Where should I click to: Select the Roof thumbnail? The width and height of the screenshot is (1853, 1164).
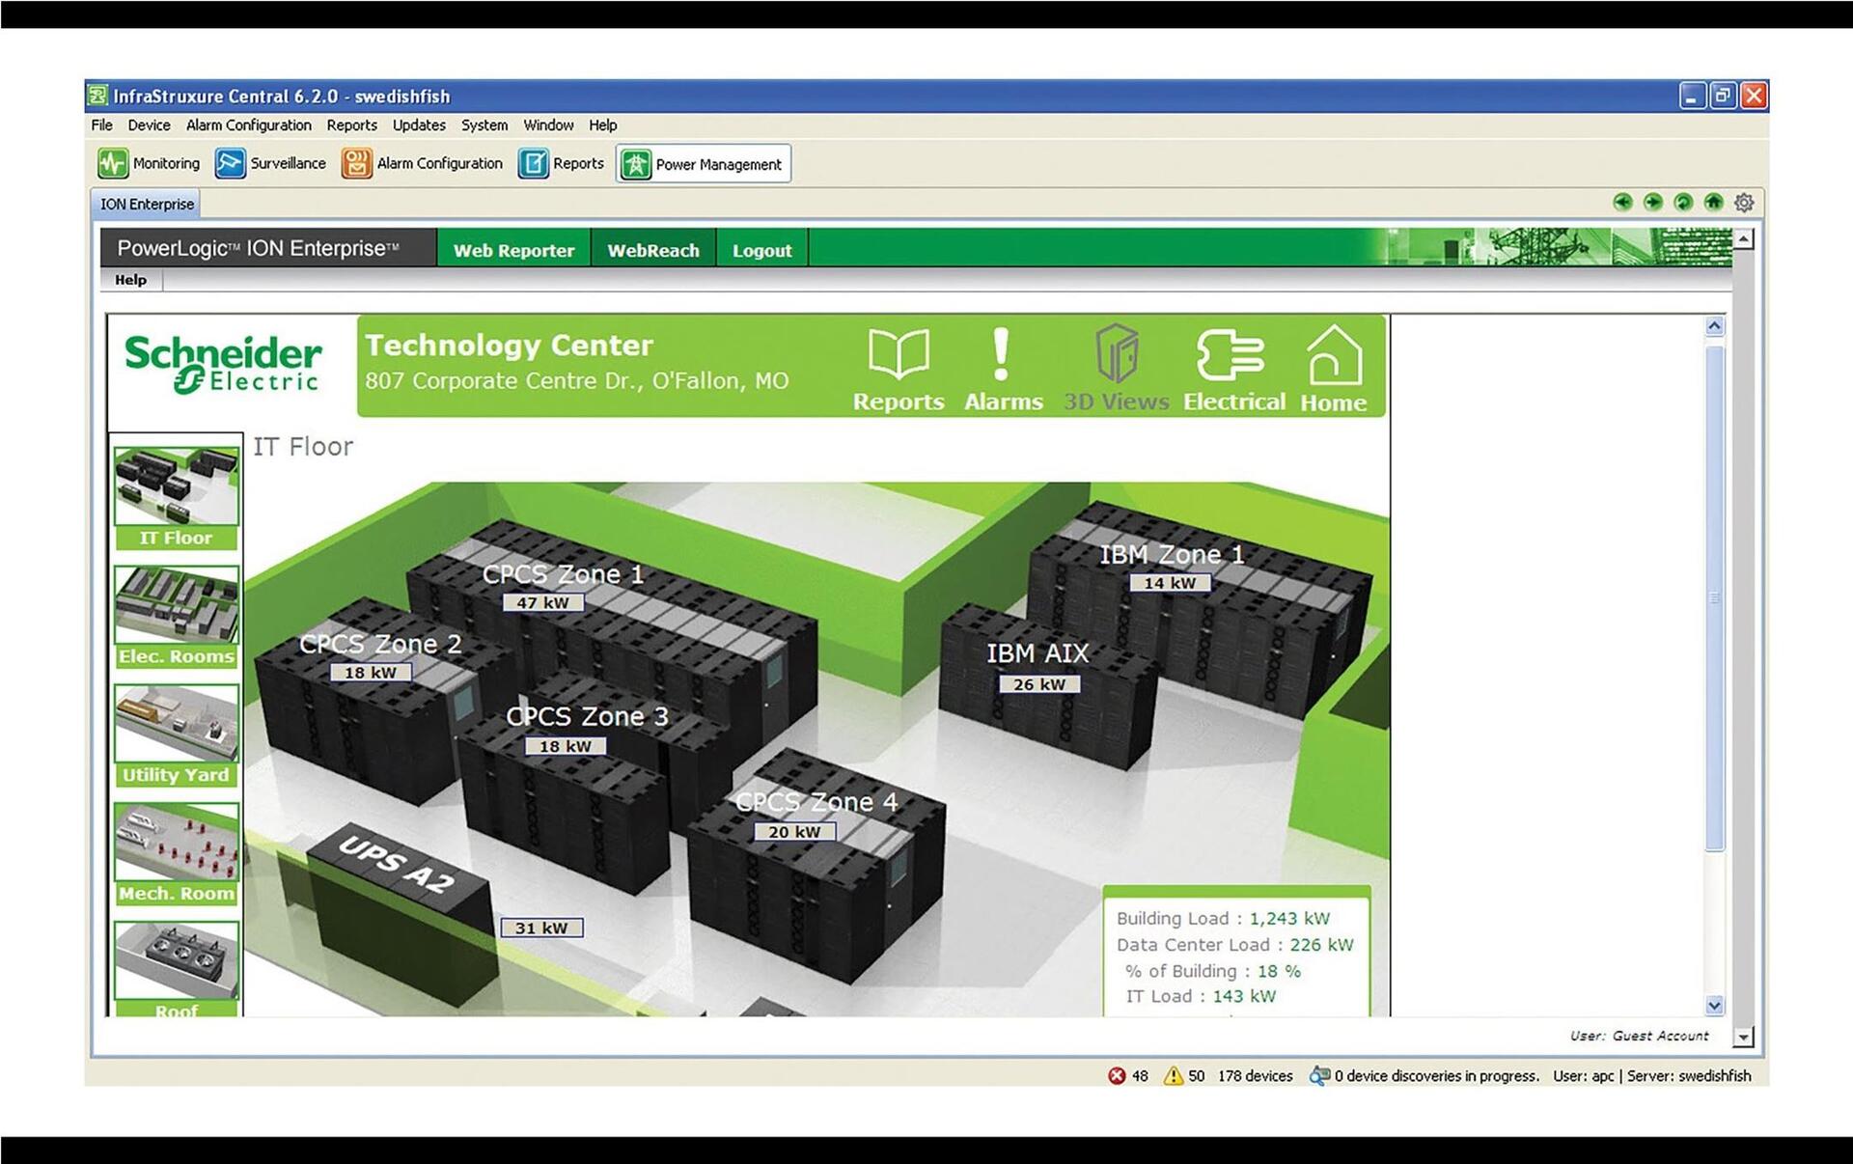click(x=176, y=968)
